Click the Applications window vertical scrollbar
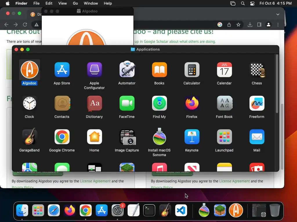The width and height of the screenshot is (297, 222). [x=277, y=84]
